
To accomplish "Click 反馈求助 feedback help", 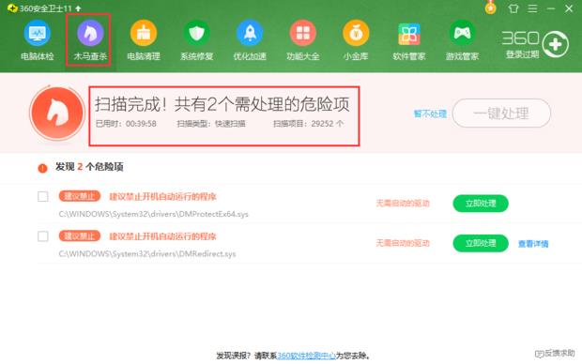I will tap(555, 354).
